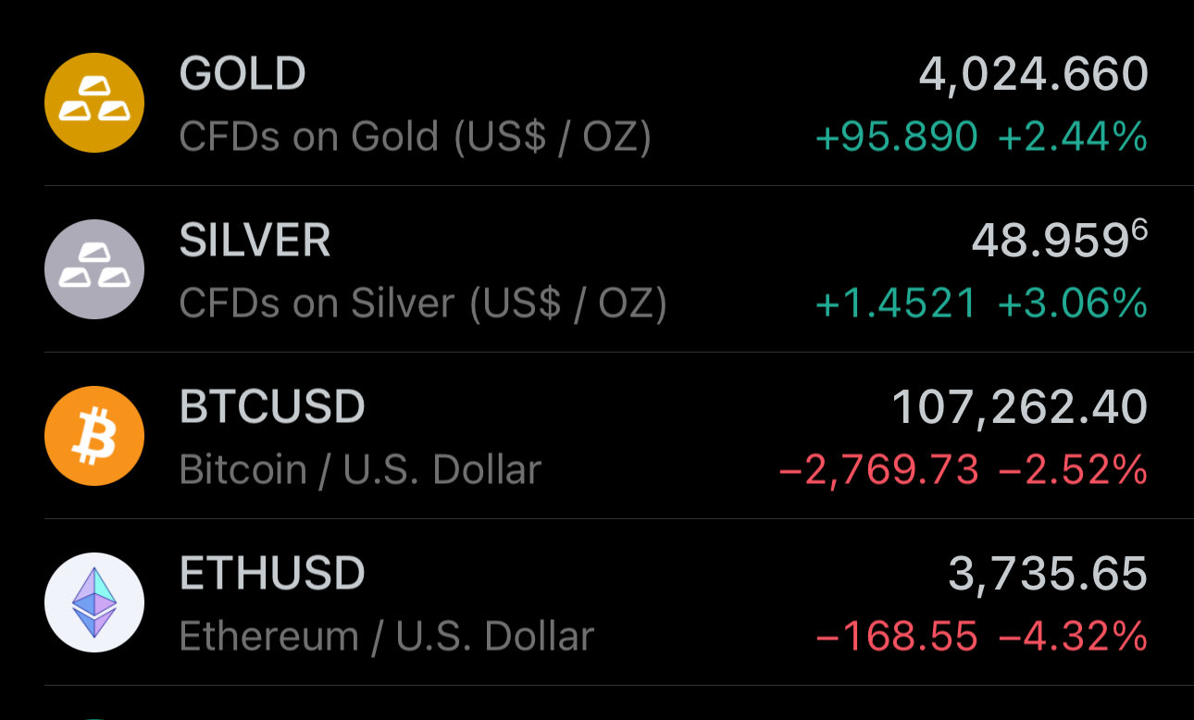This screenshot has width=1194, height=720.
Task: Tap the gold bars icon
Action: tap(94, 102)
